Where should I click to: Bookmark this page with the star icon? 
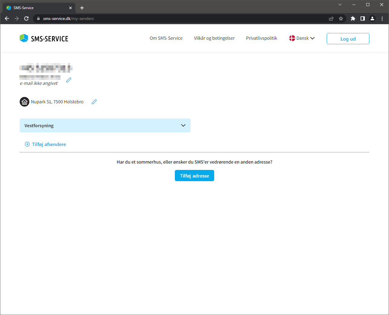point(341,18)
